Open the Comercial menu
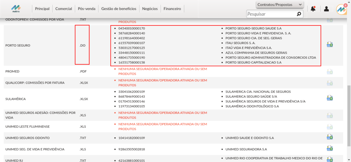Screen dimensions: 351x162 [x=64, y=9]
